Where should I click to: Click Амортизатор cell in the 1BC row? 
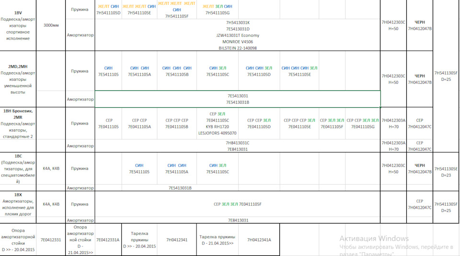click(80, 188)
